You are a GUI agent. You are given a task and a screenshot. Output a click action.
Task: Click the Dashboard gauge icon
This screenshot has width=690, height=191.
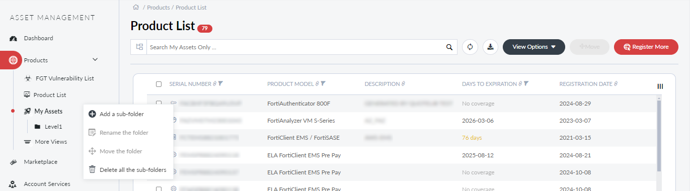[x=14, y=38]
